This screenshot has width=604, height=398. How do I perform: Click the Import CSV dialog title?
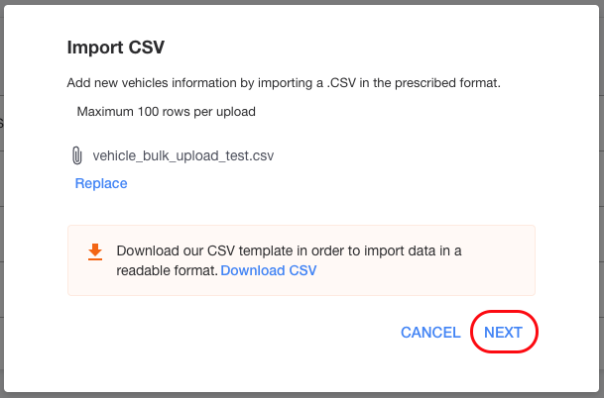click(116, 48)
